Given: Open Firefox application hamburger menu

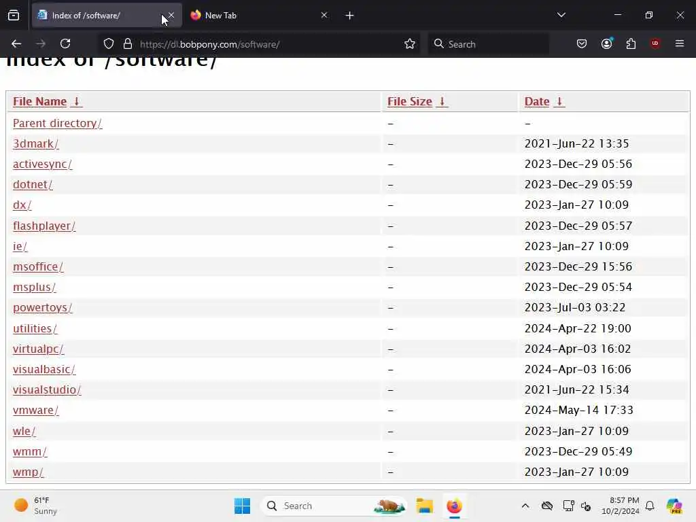Looking at the screenshot, I should (x=680, y=43).
